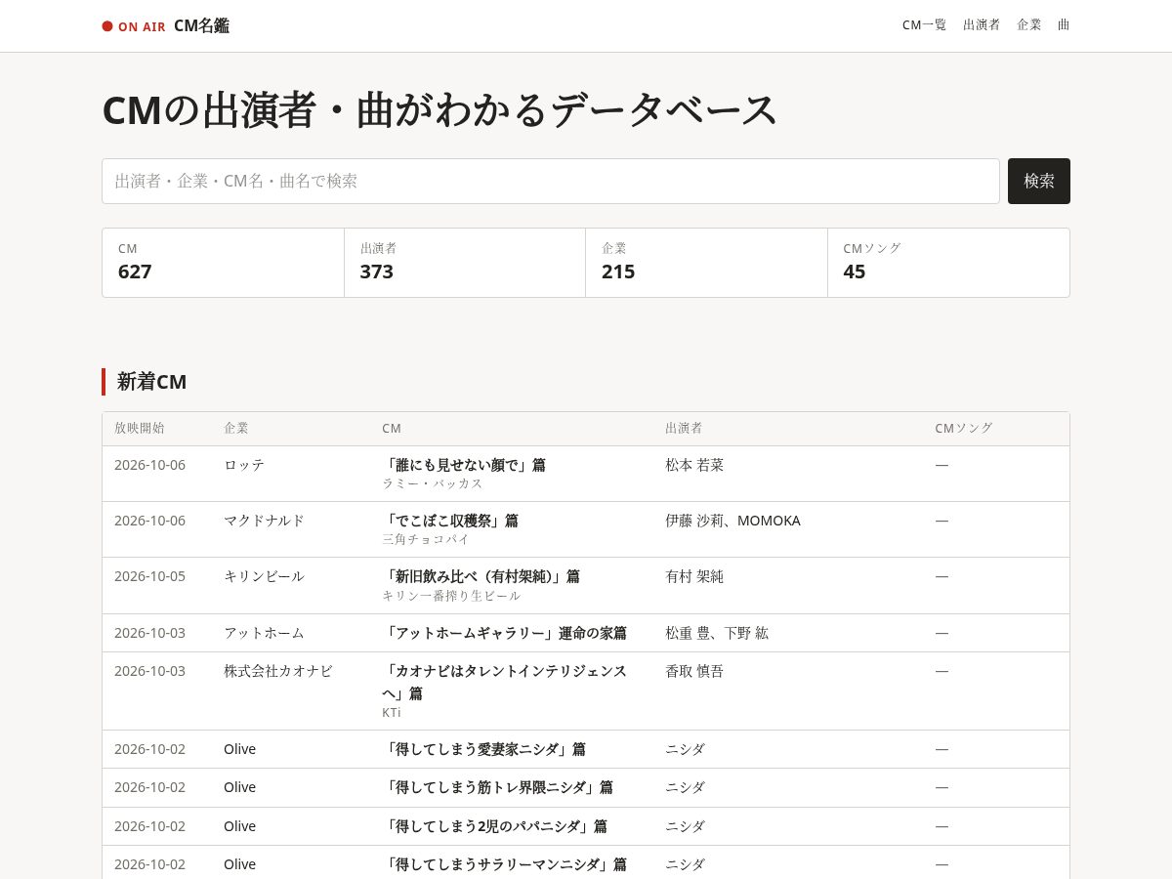Click performer 有村 架純

[x=694, y=576]
